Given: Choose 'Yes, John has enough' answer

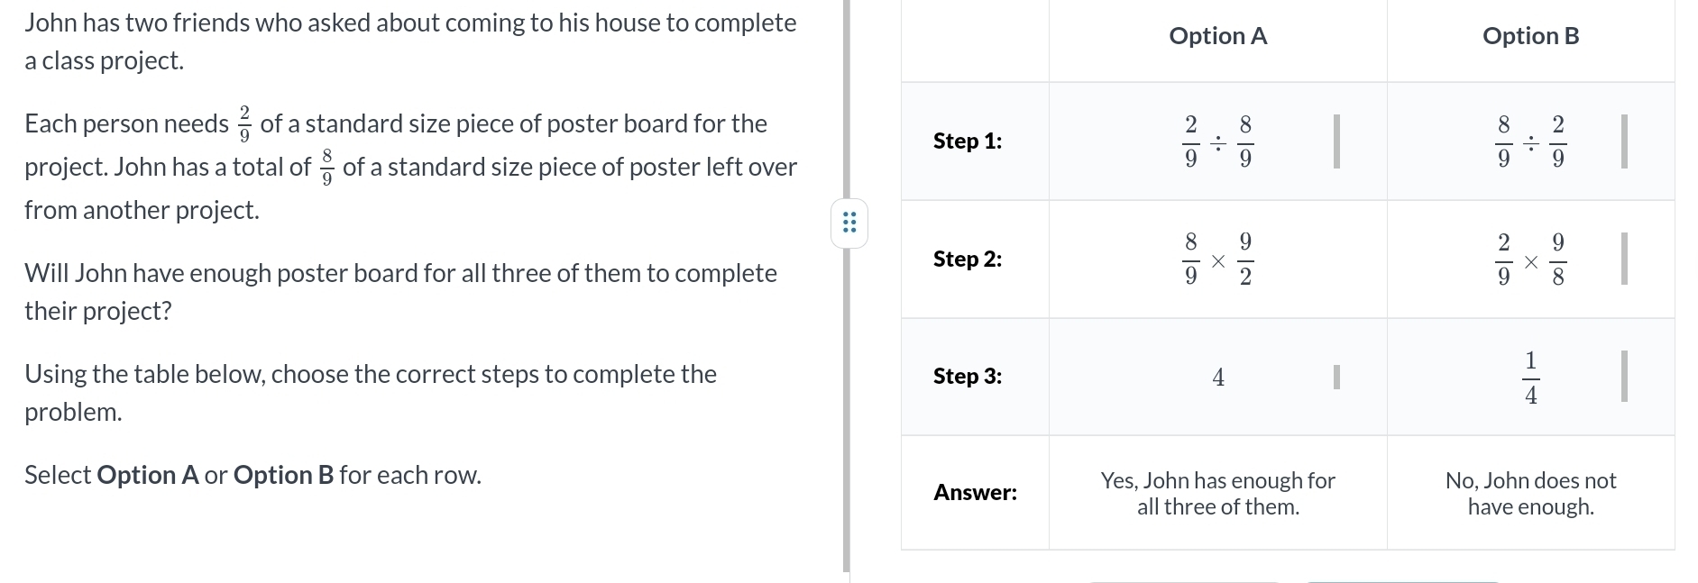Looking at the screenshot, I should click(x=1217, y=493).
